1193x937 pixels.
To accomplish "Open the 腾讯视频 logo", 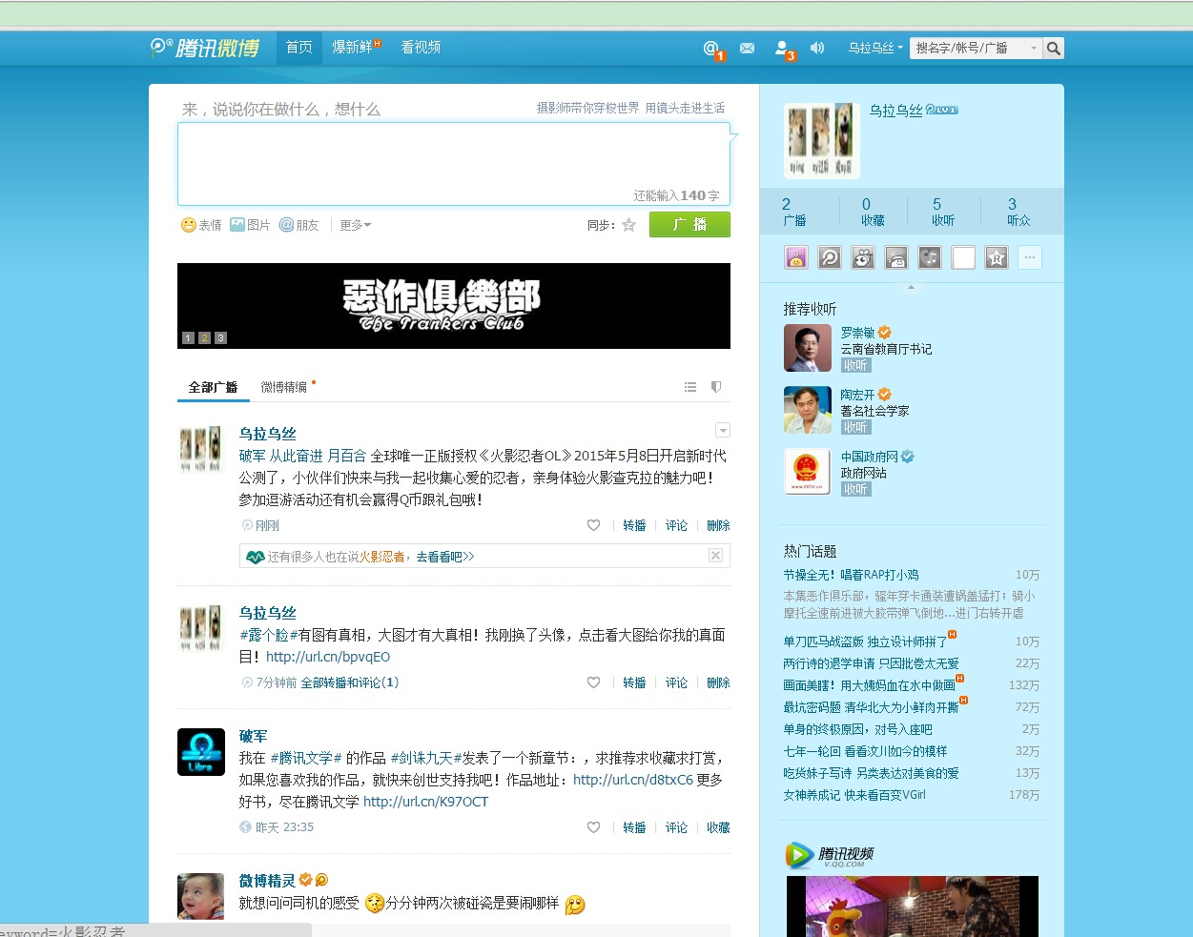I will tap(830, 855).
